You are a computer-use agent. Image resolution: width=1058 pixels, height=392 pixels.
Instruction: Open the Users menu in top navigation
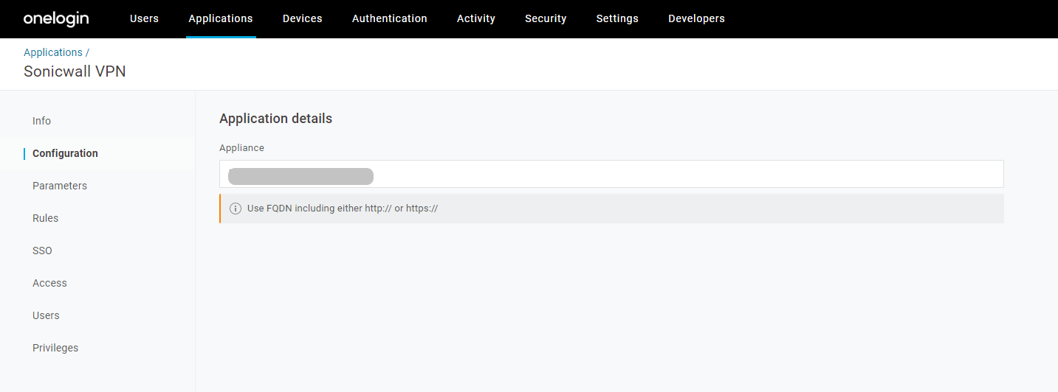click(x=144, y=19)
